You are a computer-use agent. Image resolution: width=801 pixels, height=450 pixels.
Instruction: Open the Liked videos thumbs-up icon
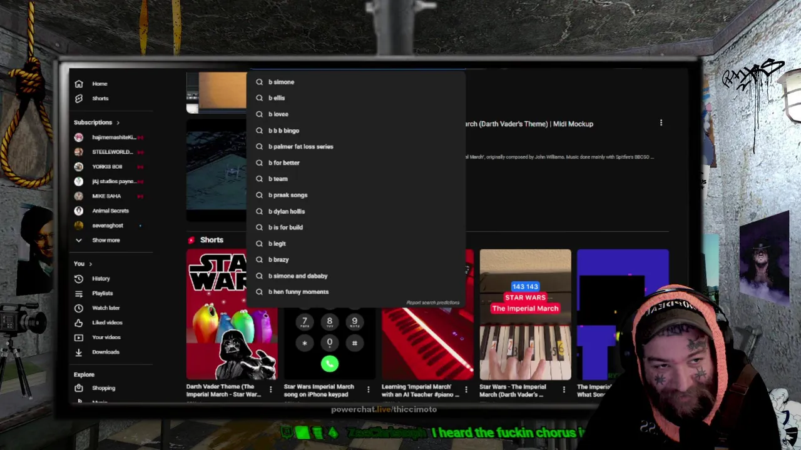coord(79,322)
